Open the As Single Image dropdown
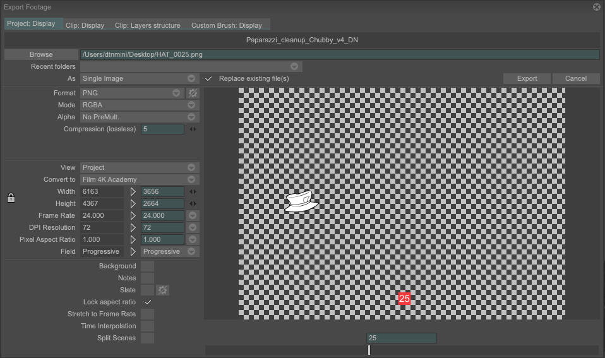 pos(140,79)
